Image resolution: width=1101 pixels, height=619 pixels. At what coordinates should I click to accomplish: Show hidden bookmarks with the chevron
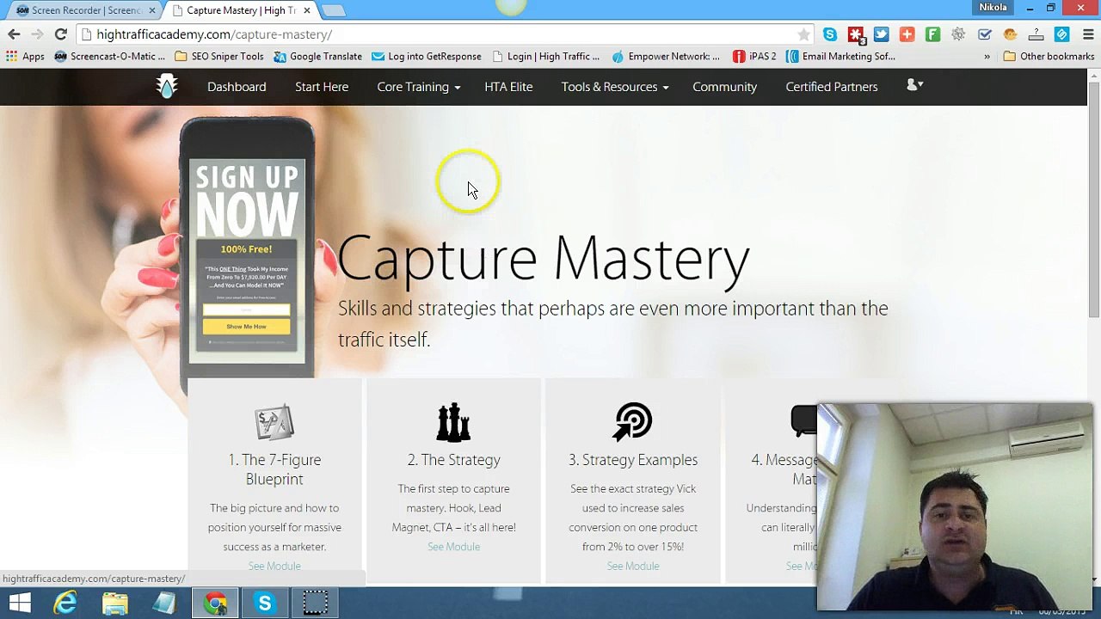pos(987,57)
